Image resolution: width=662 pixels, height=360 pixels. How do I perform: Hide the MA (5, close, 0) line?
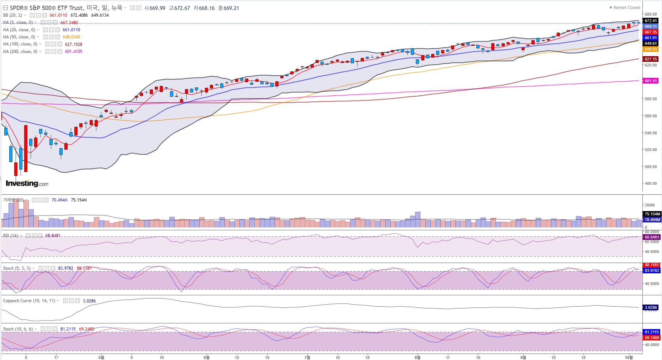click(43, 22)
